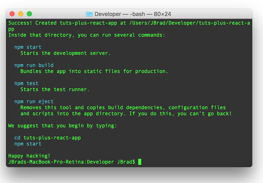Click the green zoom window button
The image size is (263, 183).
point(29,14)
